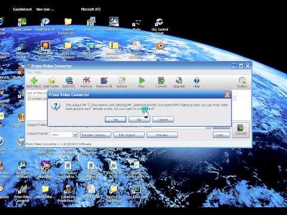
Task: Open the File menu in Prism
Action: click(x=29, y=72)
